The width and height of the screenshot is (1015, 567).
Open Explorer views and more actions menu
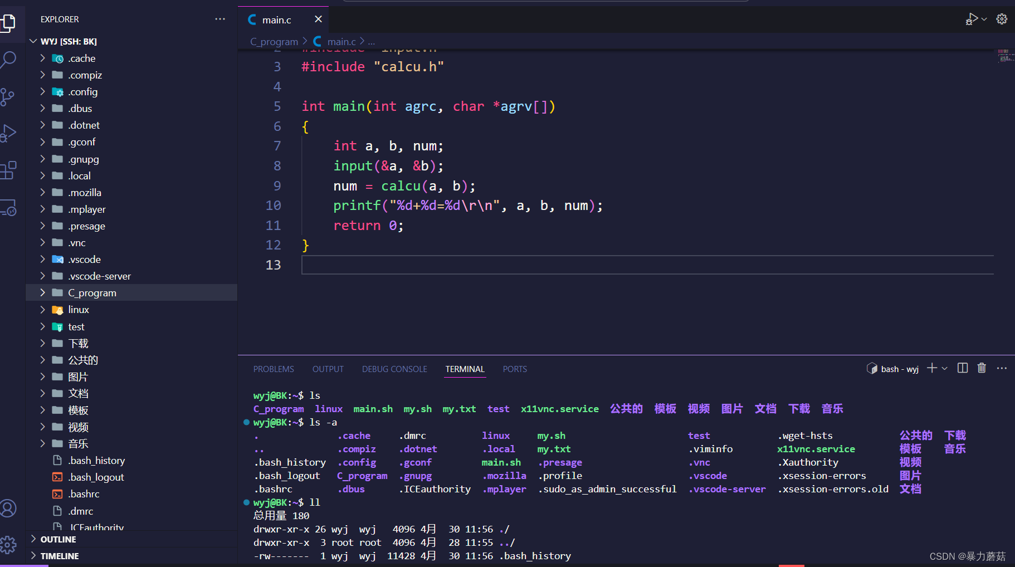[220, 19]
